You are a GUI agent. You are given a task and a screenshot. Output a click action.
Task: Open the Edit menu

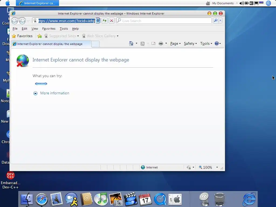(x=25, y=29)
